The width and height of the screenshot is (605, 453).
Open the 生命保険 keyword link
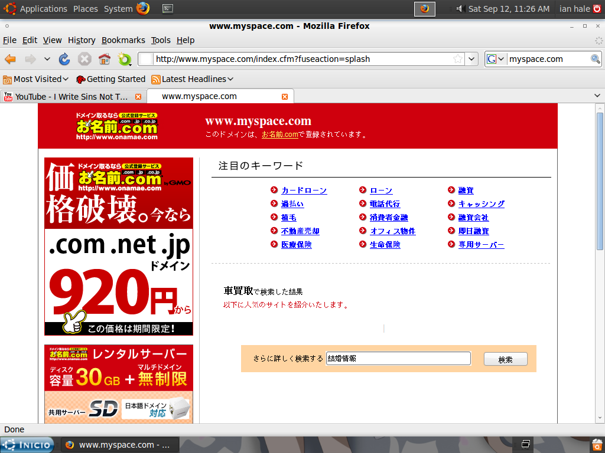pos(385,245)
